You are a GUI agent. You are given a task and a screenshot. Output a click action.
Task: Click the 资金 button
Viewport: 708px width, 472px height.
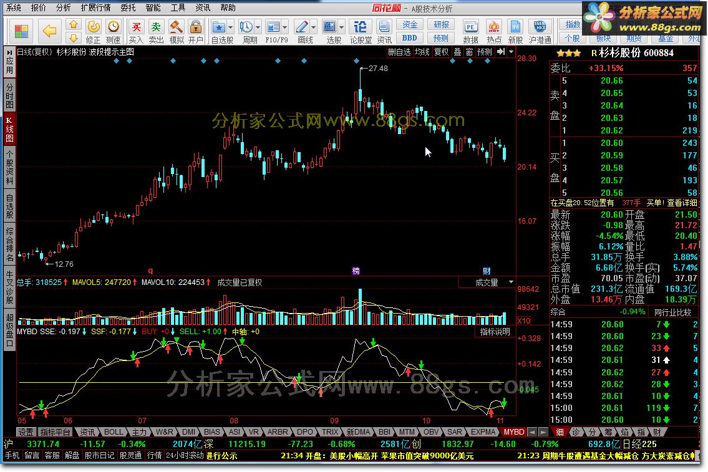410,24
